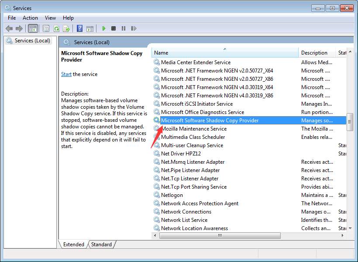Click 'Provides abi...' description cell
This screenshot has width=358, height=262.
tap(317, 186)
